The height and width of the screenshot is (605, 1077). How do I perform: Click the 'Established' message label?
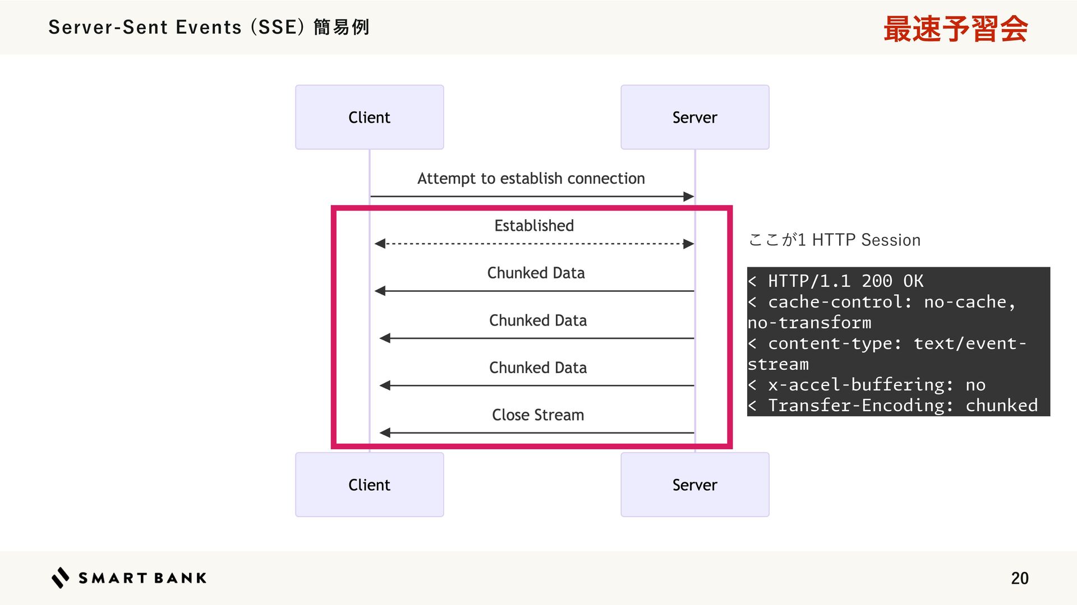click(533, 226)
